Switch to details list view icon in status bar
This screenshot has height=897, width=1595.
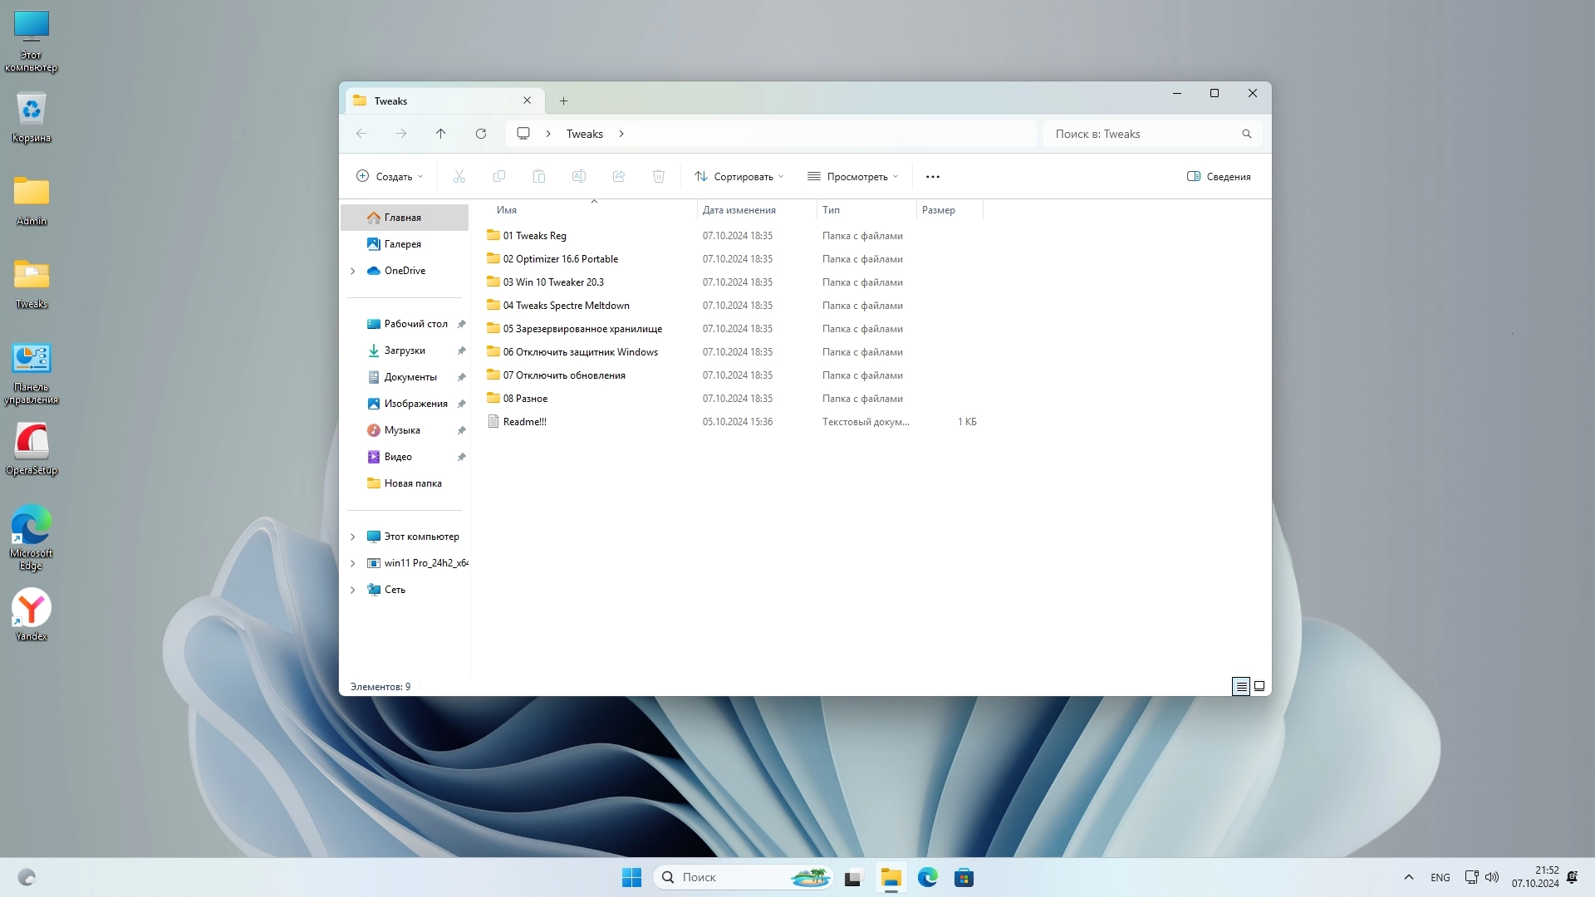coord(1240,686)
